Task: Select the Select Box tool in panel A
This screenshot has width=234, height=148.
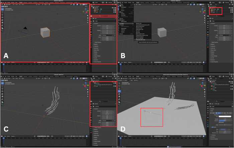Action: pos(2,9)
